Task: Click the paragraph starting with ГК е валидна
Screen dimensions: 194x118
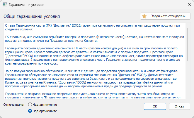Action: (94, 39)
